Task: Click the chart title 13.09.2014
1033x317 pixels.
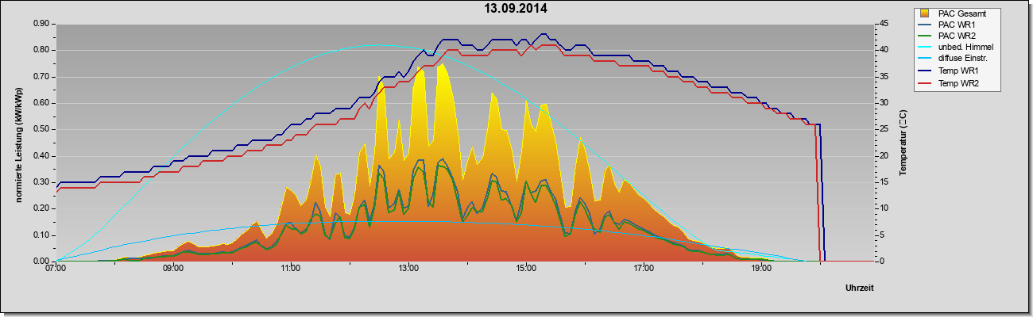Action: pyautogui.click(x=516, y=9)
